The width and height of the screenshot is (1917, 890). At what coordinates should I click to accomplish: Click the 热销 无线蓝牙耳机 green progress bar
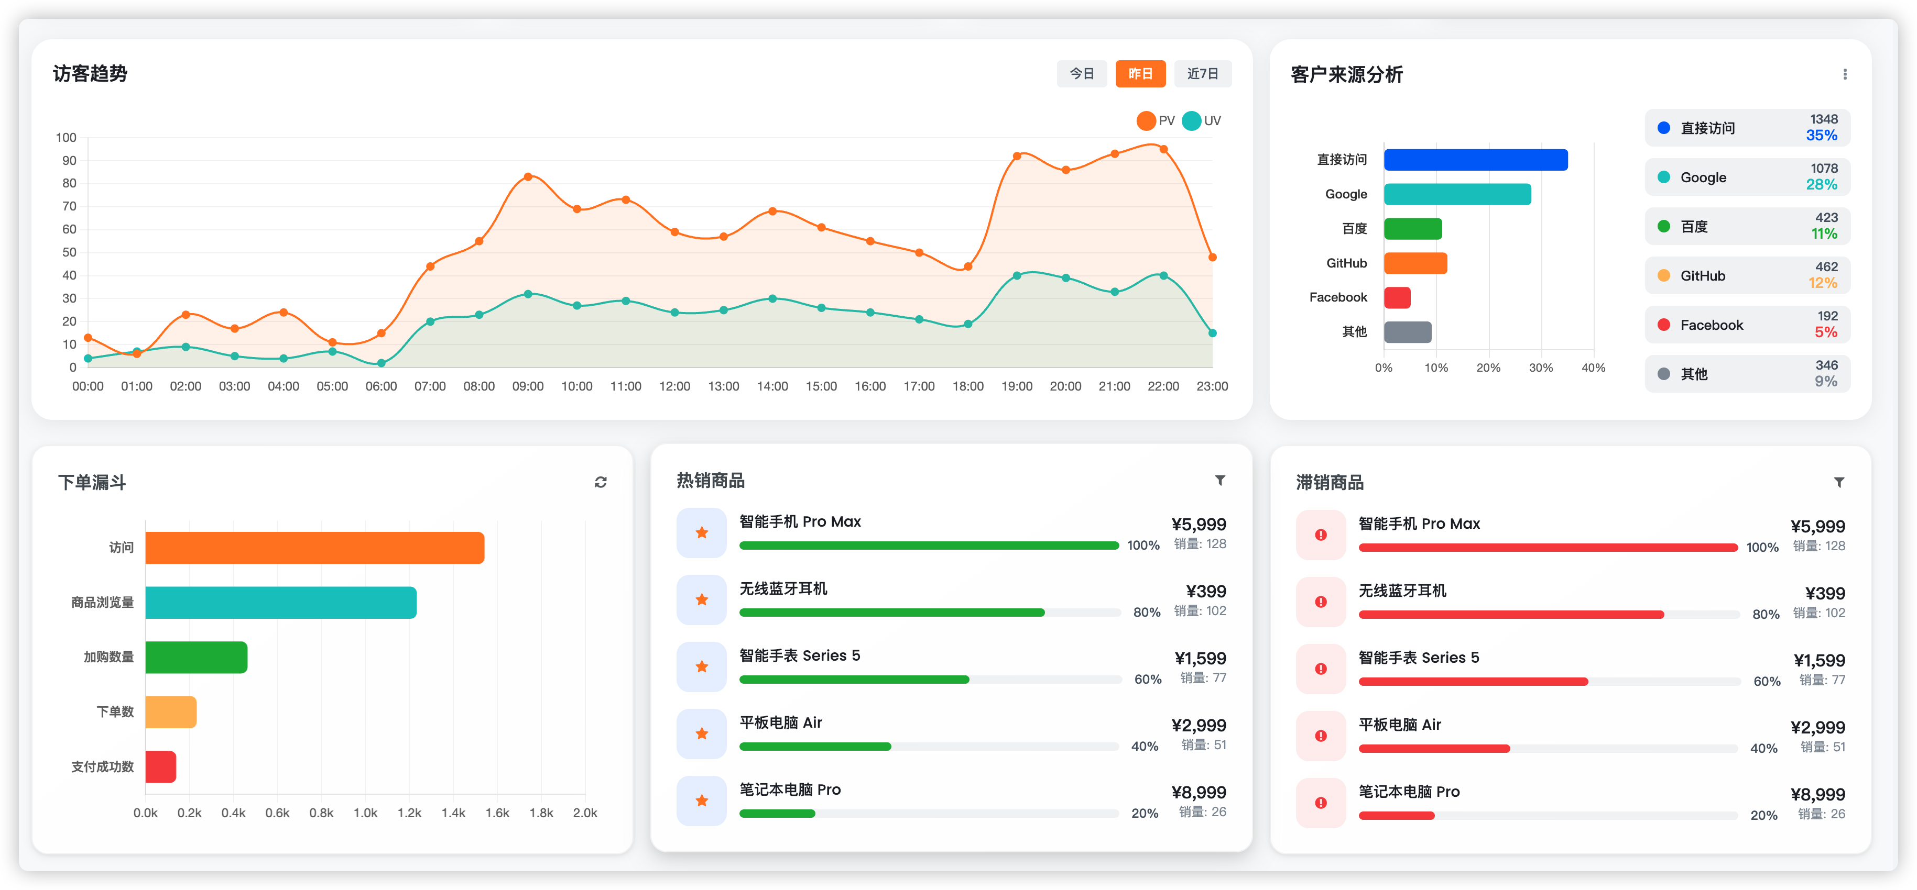coord(891,613)
